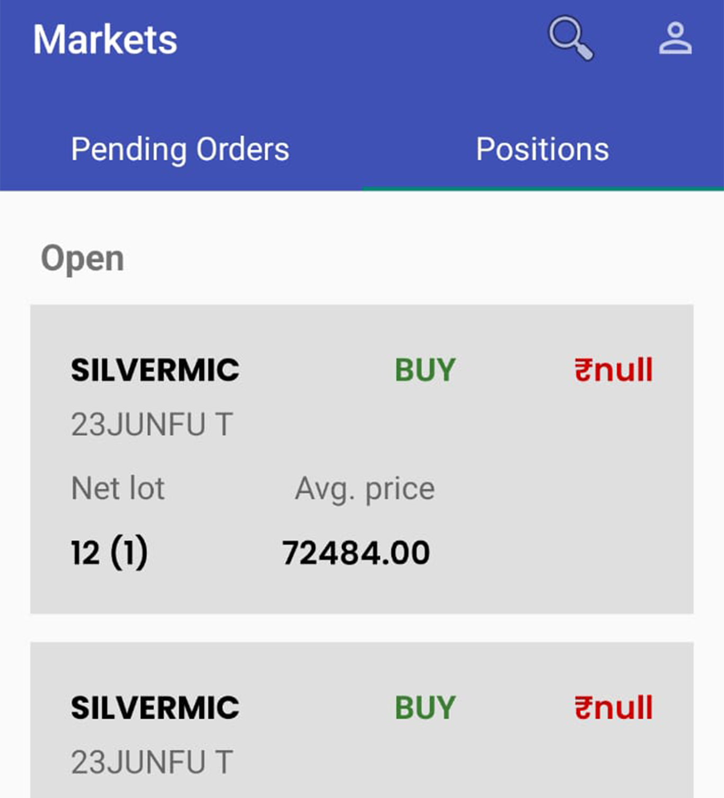Open search with the magnifier icon
The width and height of the screenshot is (724, 798).
[571, 38]
